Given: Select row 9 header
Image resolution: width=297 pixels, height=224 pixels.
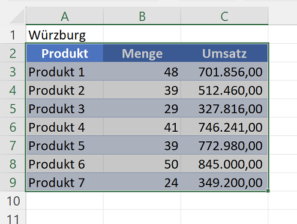Looking at the screenshot, I should (x=13, y=183).
